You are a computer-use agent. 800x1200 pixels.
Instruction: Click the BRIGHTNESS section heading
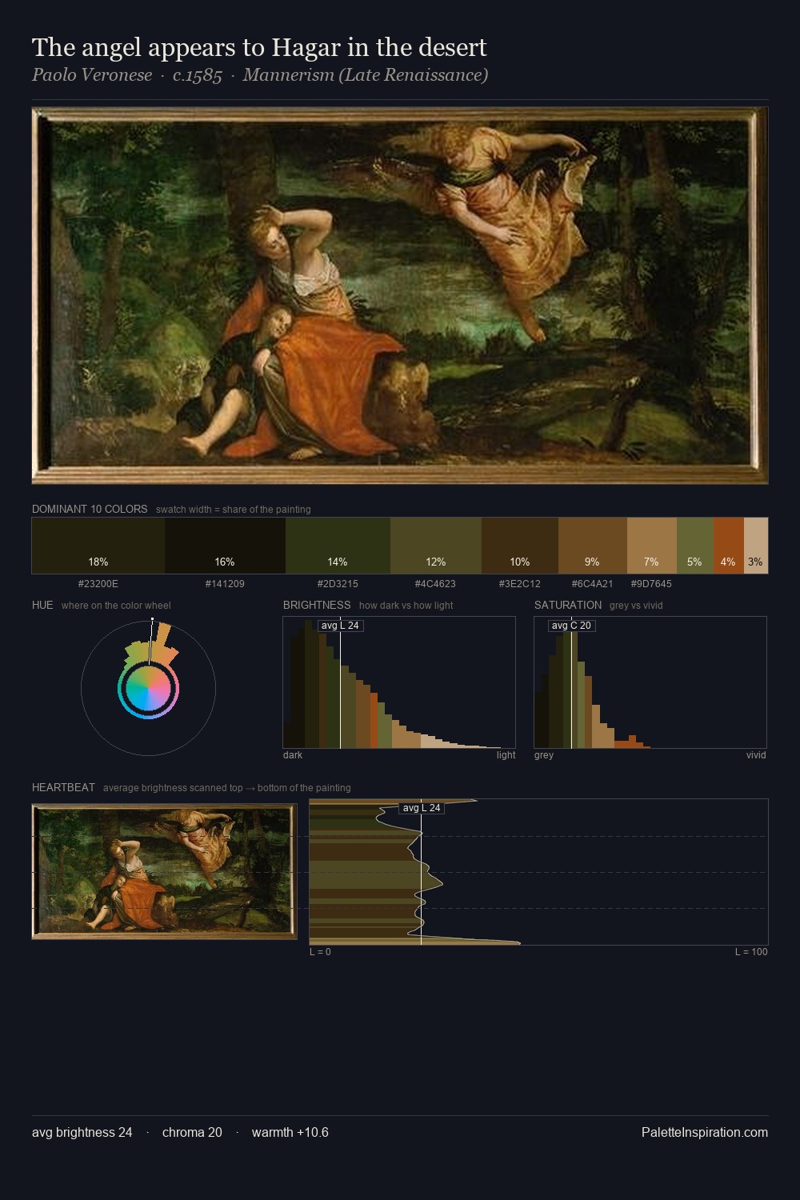pos(317,605)
